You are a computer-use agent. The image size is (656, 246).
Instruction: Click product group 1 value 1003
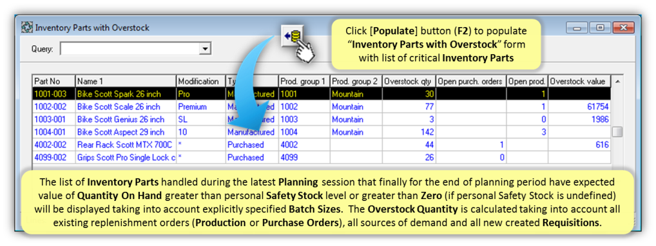(x=289, y=120)
